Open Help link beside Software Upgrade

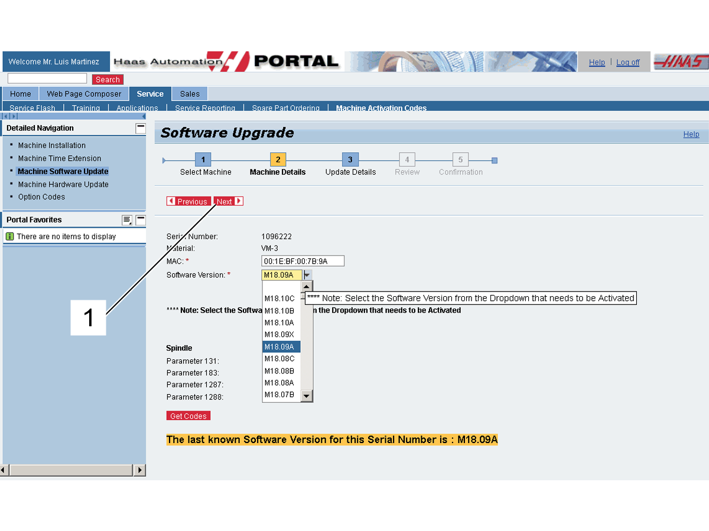[691, 135]
